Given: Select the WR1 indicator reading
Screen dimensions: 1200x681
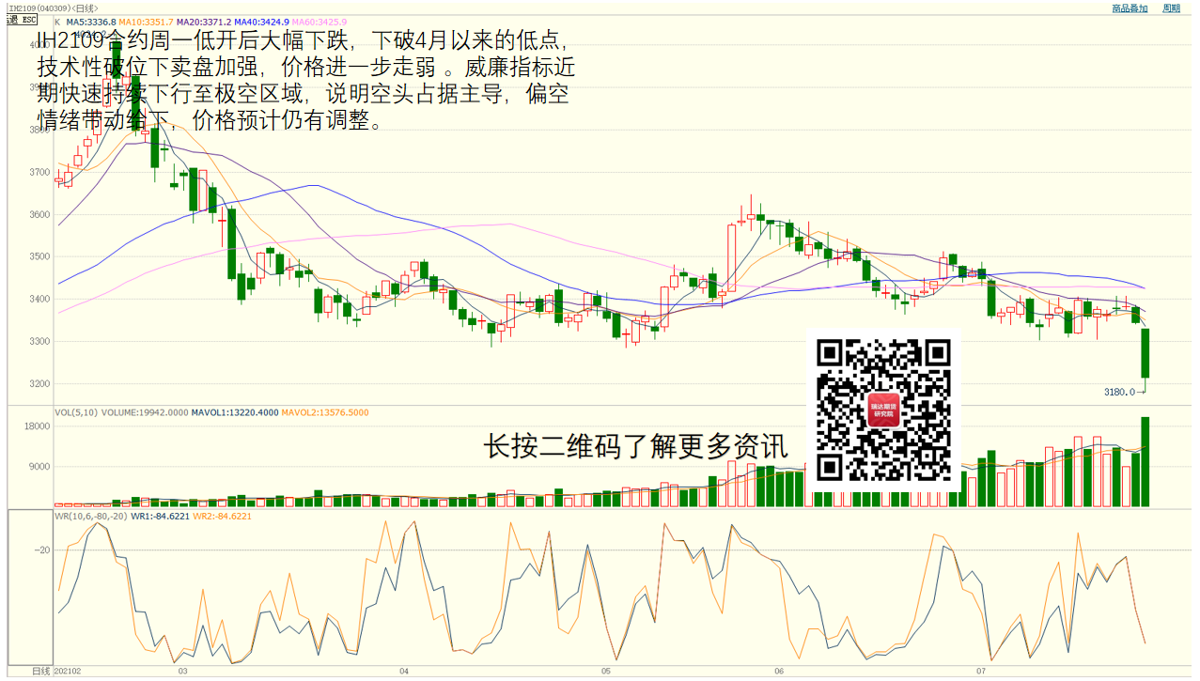Looking at the screenshot, I should 160,516.
